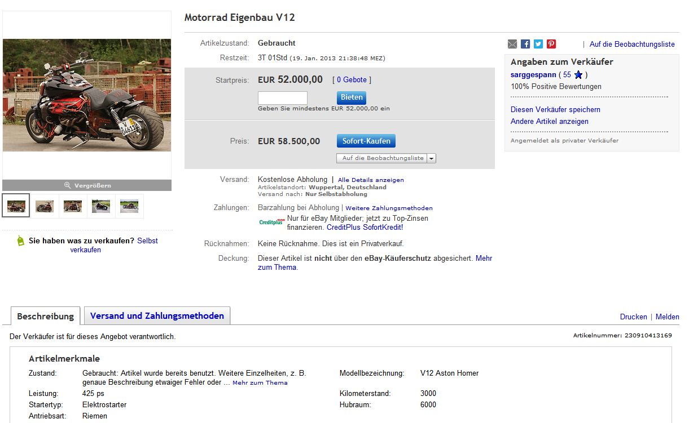
Task: Click the CreditPlus logo
Action: pos(271,222)
